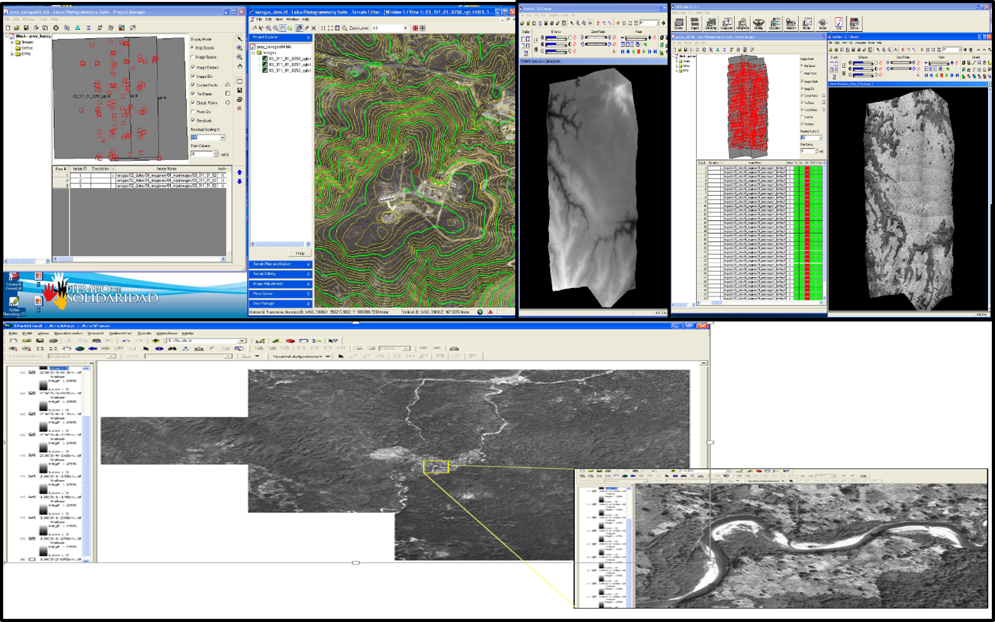The image size is (995, 622).
Task: Click blue triangle triangulation icon in Project Manager
Action: pos(77,28)
